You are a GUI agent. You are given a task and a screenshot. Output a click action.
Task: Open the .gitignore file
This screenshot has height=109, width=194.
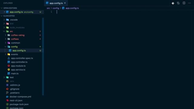tap(15, 89)
